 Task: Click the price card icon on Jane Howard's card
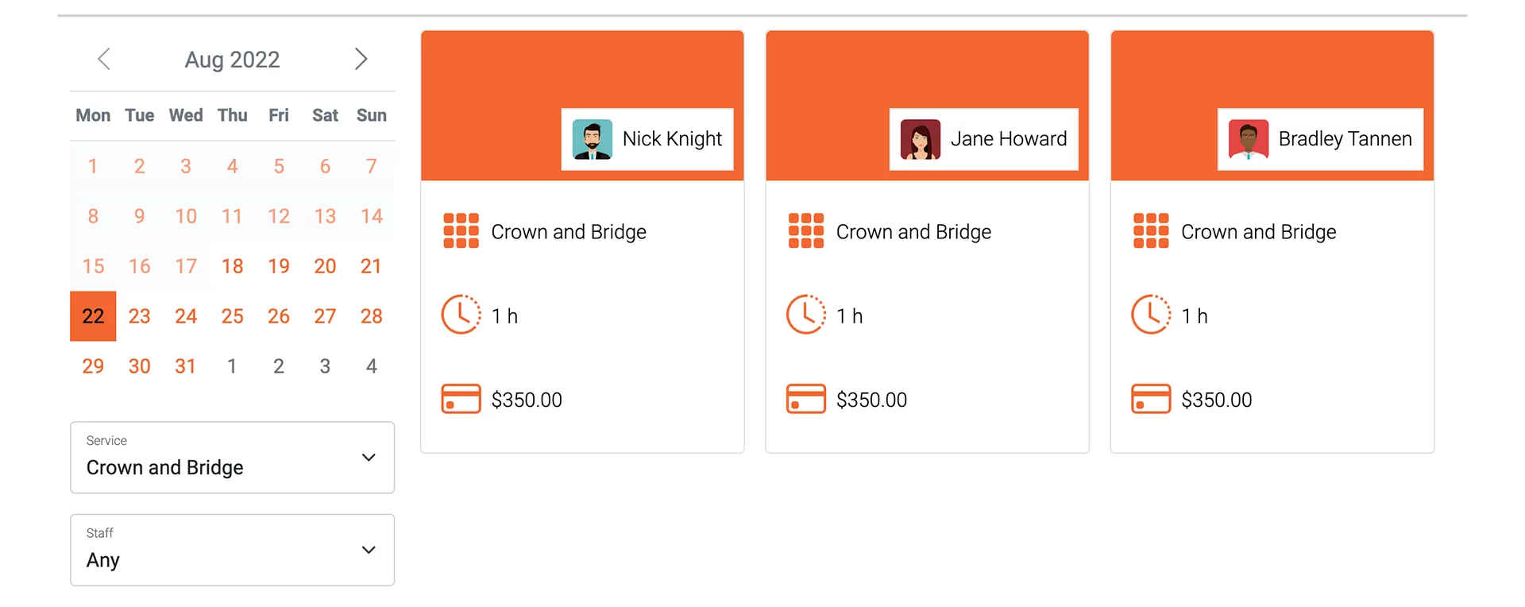click(x=805, y=399)
